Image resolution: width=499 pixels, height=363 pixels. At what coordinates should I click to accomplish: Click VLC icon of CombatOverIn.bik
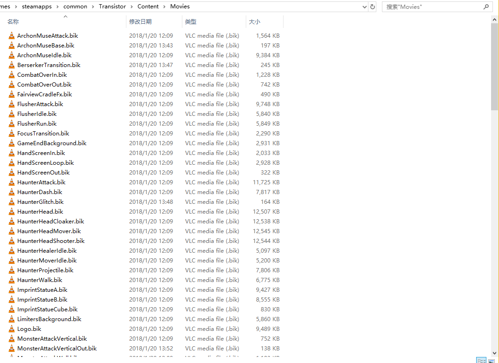pos(12,74)
